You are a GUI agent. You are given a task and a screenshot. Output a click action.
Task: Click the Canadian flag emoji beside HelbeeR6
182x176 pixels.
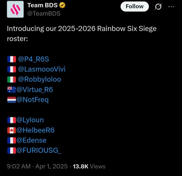coord(11,130)
